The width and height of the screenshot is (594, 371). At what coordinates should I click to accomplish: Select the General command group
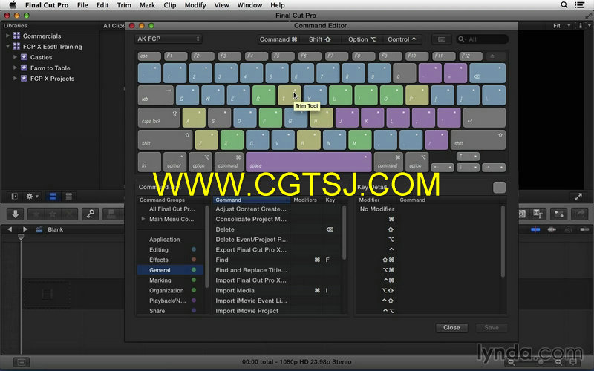tap(170, 270)
